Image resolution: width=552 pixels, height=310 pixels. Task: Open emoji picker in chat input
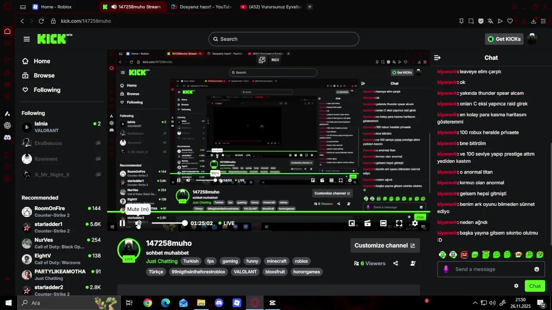pyautogui.click(x=537, y=269)
